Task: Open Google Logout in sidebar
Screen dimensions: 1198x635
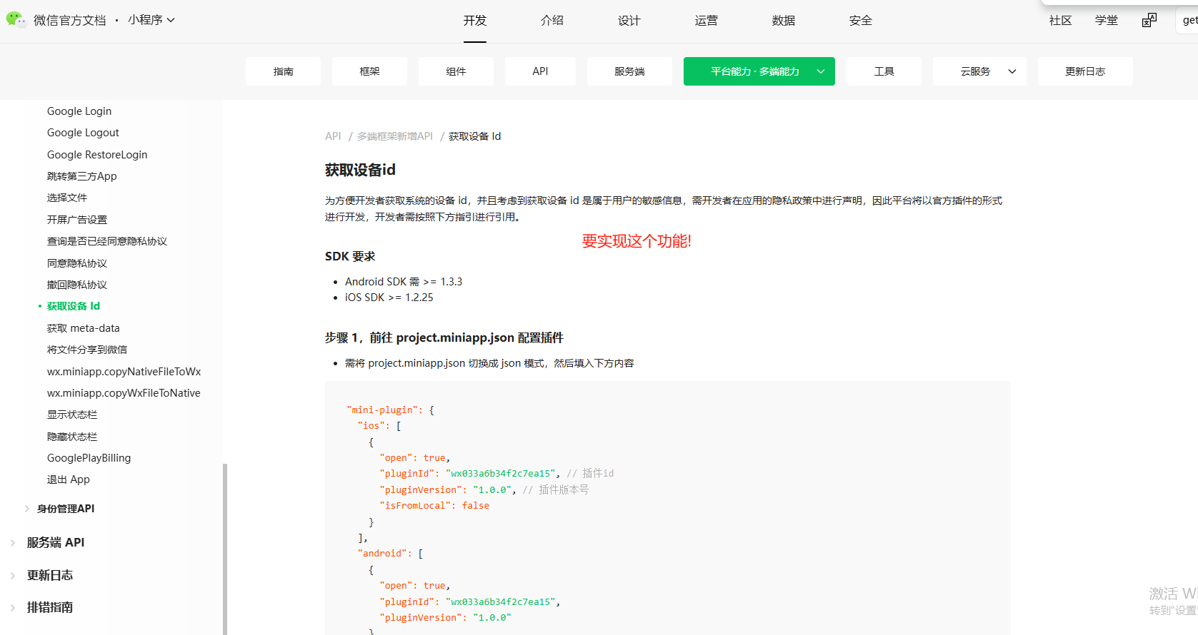Action: tap(83, 133)
